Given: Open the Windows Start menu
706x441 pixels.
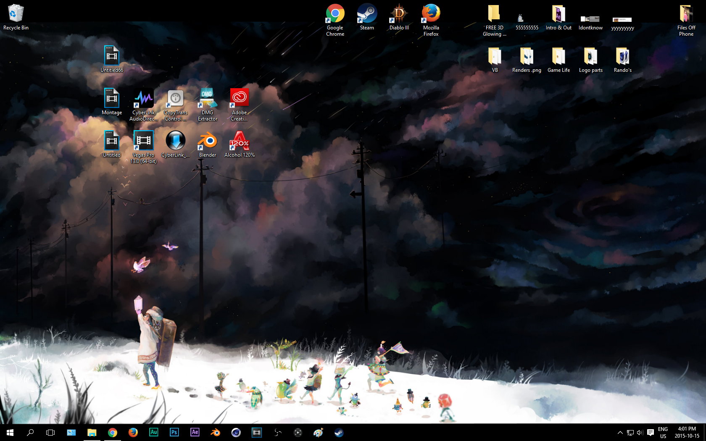Looking at the screenshot, I should point(10,432).
